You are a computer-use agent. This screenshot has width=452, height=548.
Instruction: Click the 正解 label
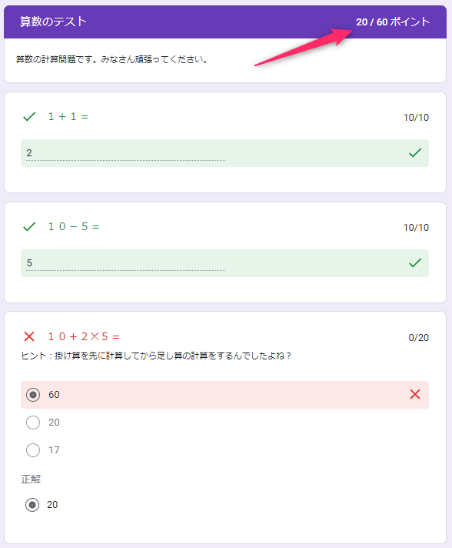click(x=31, y=479)
